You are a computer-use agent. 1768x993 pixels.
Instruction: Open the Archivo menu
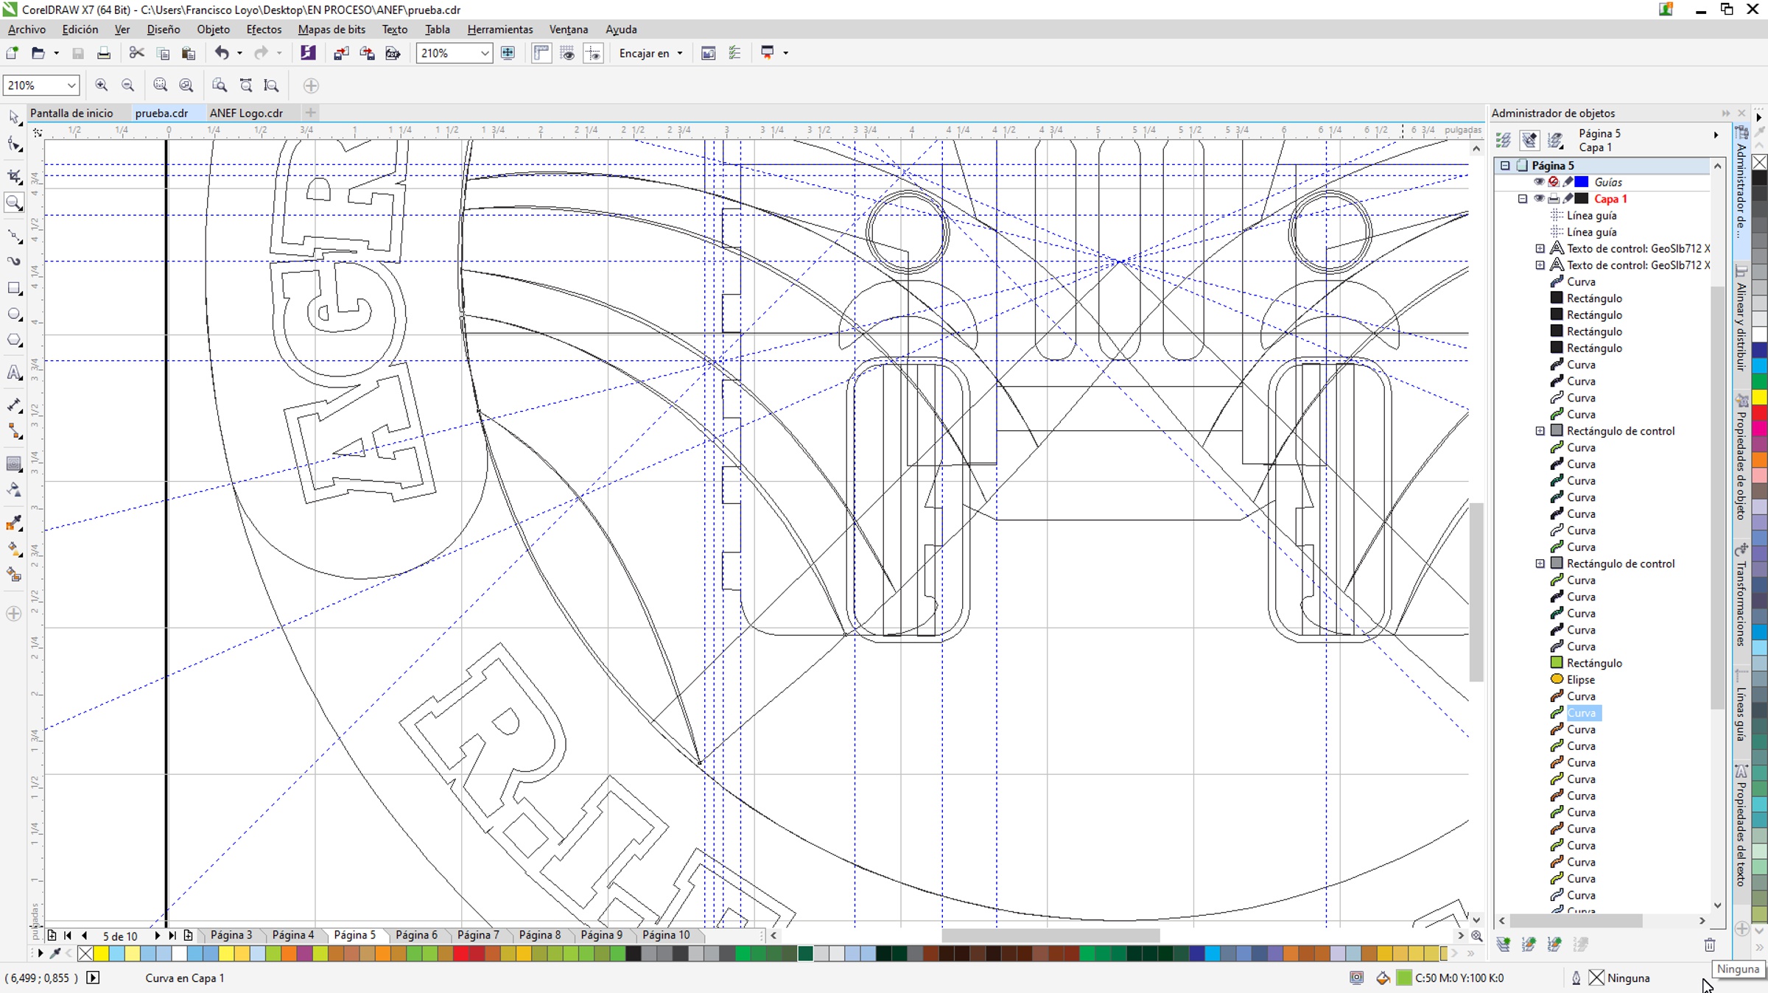pos(27,29)
